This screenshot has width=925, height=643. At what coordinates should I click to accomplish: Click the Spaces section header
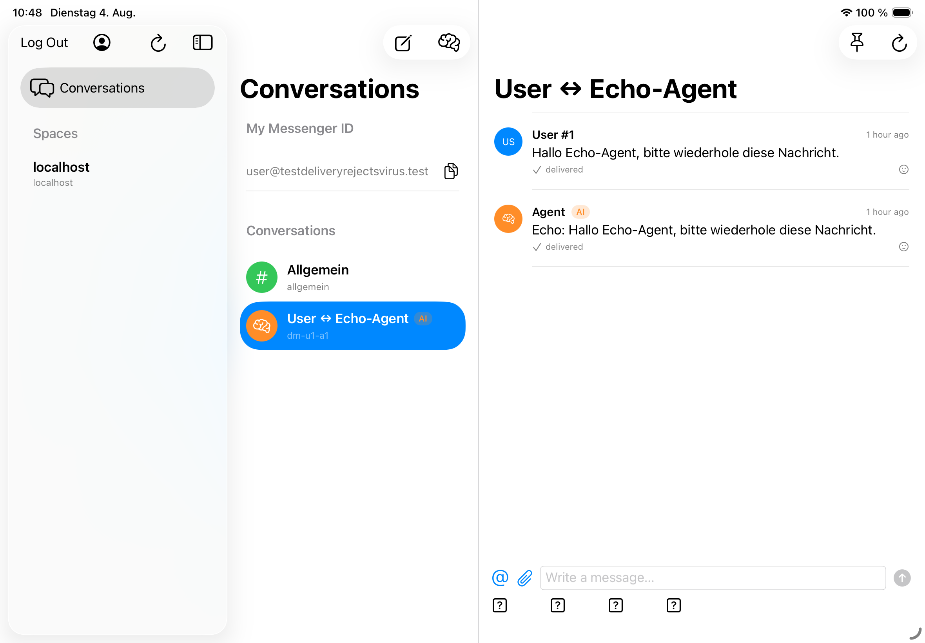tap(55, 133)
